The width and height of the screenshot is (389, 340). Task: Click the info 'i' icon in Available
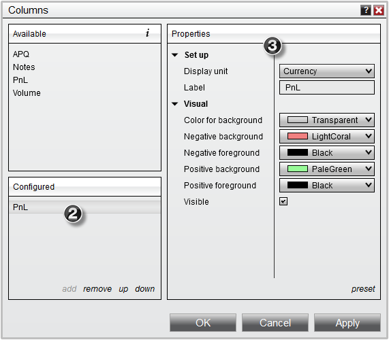click(147, 33)
